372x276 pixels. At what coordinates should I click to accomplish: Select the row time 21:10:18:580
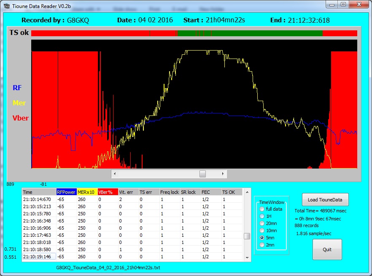click(x=37, y=249)
